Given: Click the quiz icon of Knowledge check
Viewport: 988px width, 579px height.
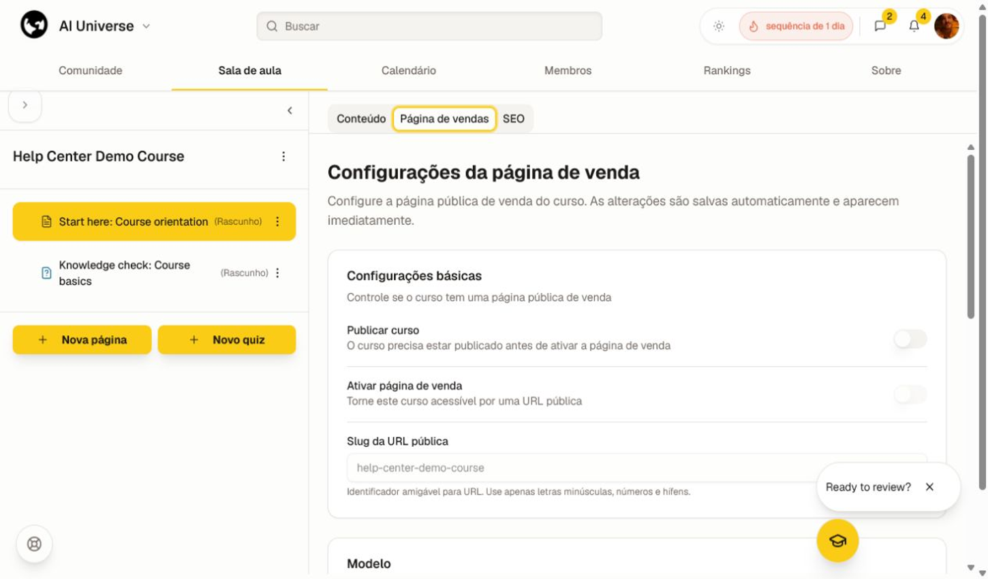Looking at the screenshot, I should tap(46, 273).
